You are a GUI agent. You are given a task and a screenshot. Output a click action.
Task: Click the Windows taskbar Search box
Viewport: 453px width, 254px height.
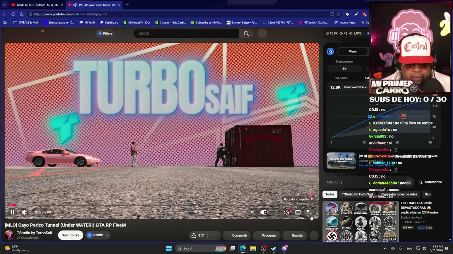tap(200, 248)
